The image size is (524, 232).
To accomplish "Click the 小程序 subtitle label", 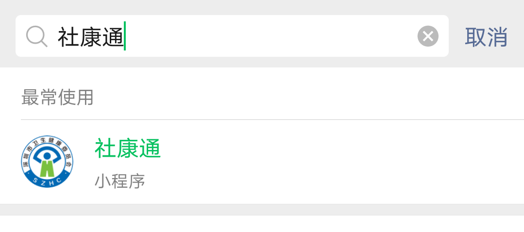I will 119,181.
